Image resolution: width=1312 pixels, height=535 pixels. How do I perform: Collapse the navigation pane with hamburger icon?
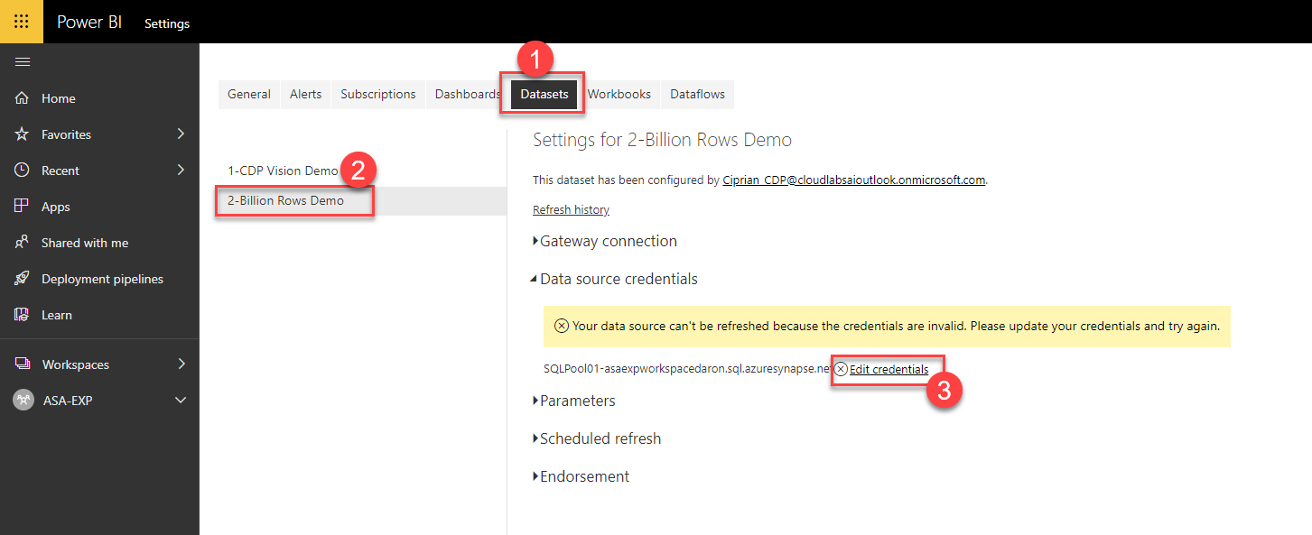pyautogui.click(x=22, y=61)
